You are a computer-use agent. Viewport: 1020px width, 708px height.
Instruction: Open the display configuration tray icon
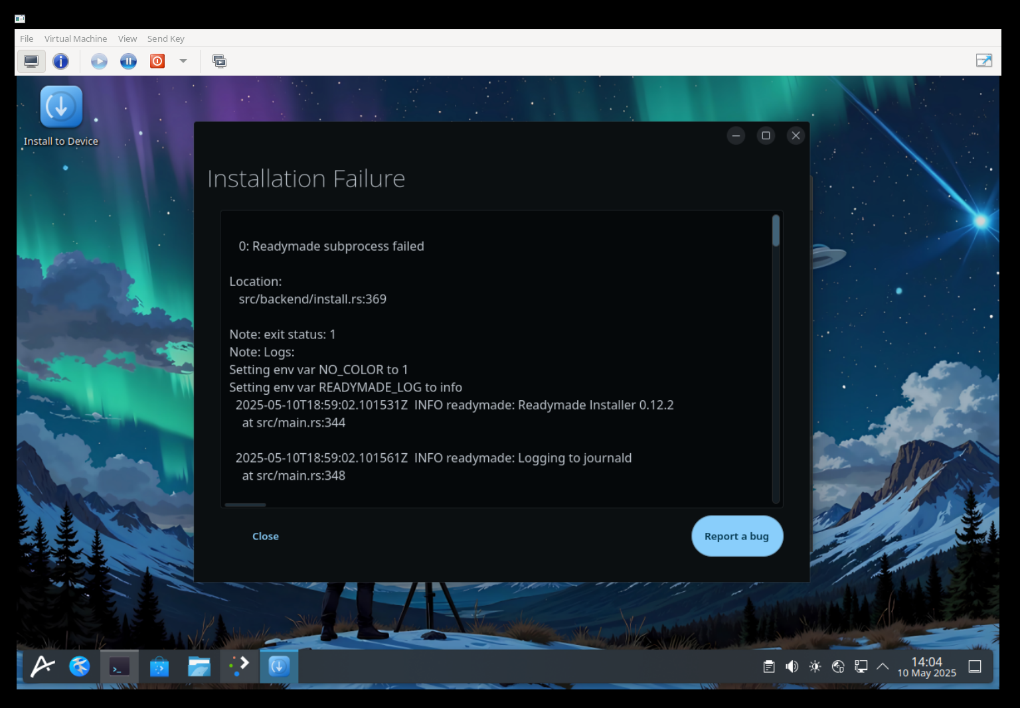(x=861, y=666)
